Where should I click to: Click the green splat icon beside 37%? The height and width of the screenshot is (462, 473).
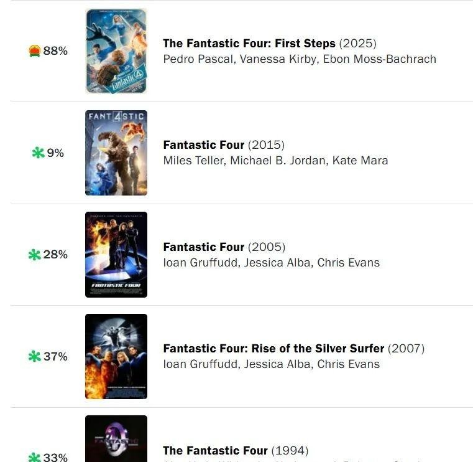34,356
